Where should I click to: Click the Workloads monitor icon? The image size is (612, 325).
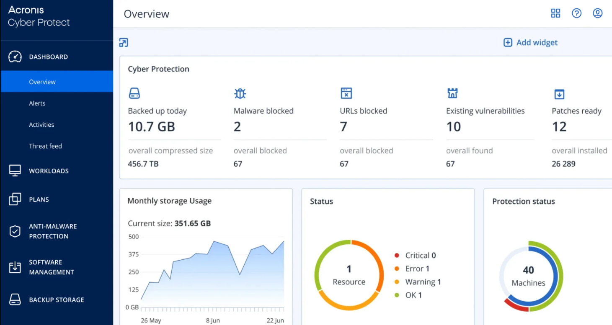pos(15,170)
